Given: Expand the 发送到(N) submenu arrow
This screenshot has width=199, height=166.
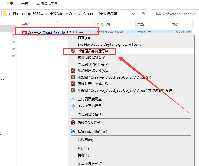Looking at the screenshot, I should (x=190, y=140).
